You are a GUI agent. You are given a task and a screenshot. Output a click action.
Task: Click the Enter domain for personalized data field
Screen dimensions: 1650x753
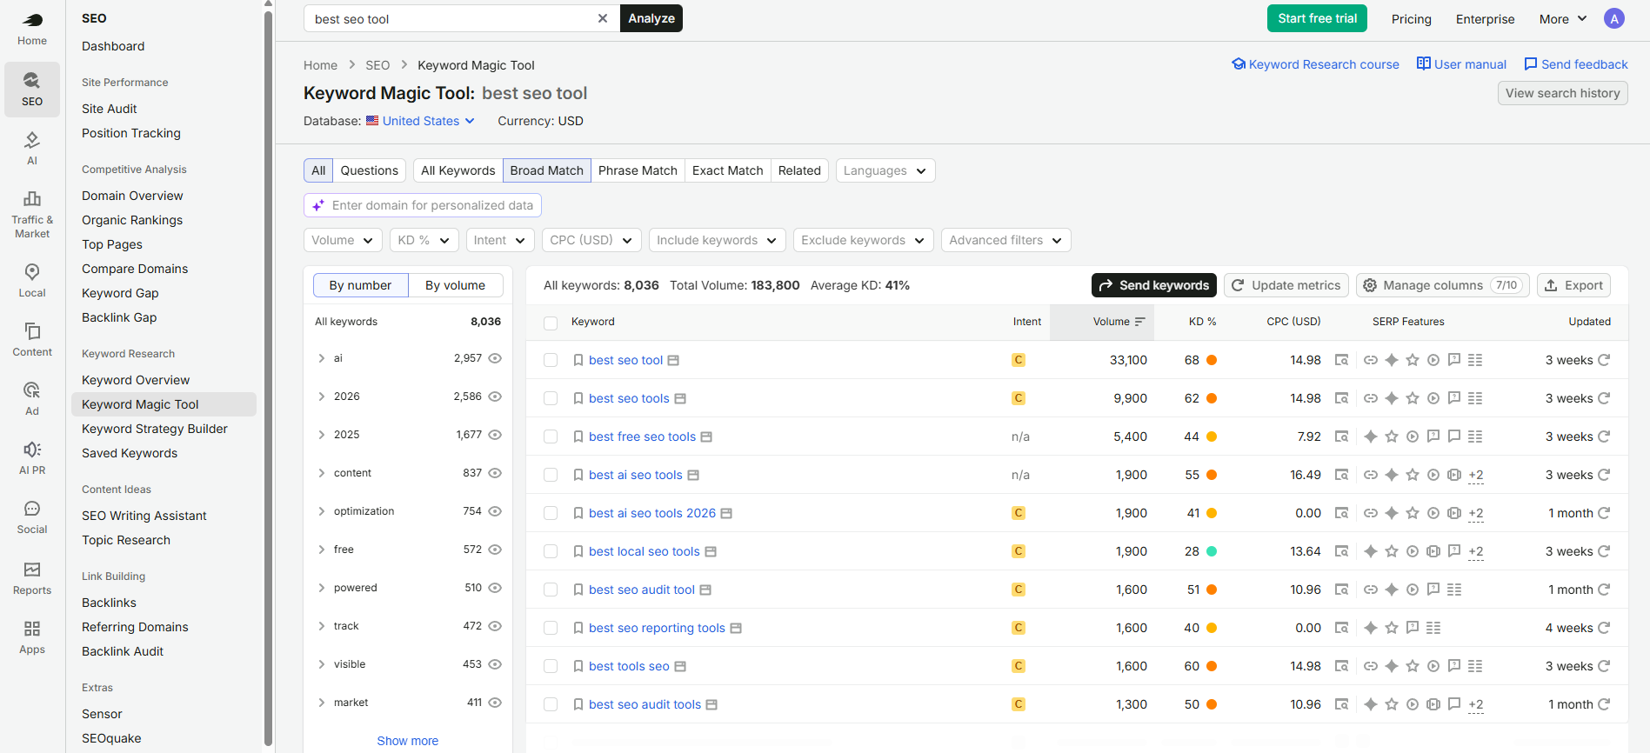[x=423, y=205]
